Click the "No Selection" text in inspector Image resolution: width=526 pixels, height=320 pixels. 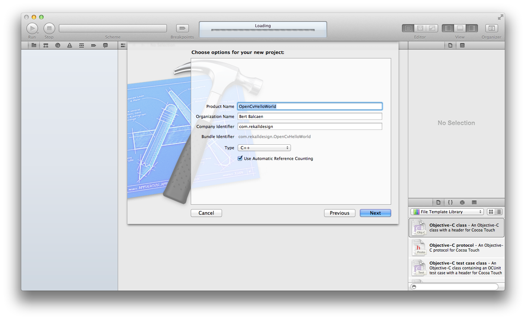pyautogui.click(x=456, y=123)
